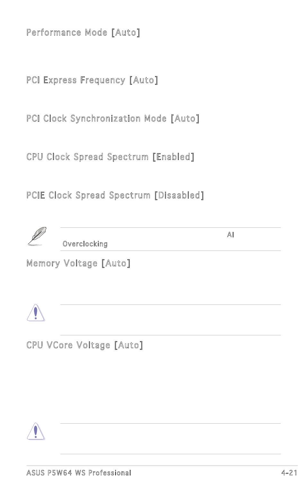
Task: Click the warning icon under Memory Voltage
Action: tap(36, 313)
